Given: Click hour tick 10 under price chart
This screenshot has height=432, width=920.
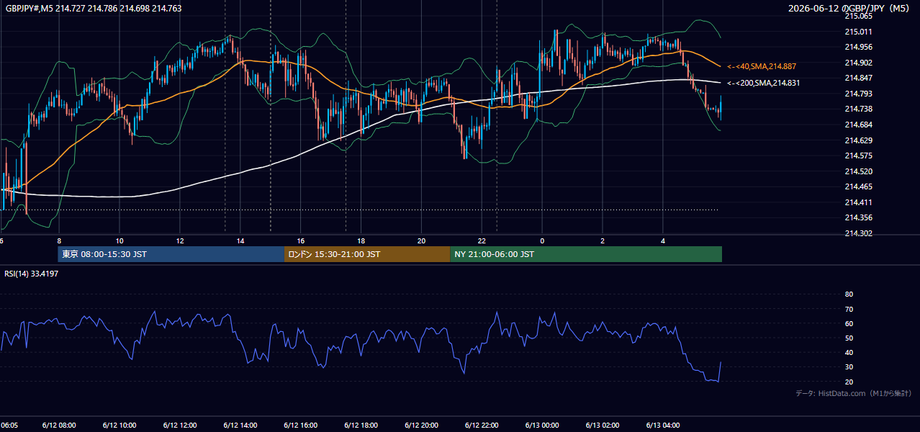Looking at the screenshot, I should pos(119,241).
